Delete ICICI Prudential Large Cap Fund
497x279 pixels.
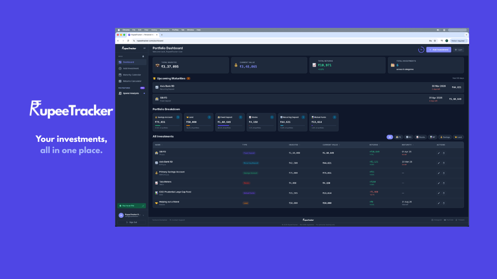click(x=444, y=193)
